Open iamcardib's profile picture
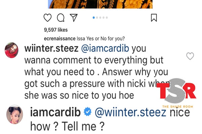202x134 pixels. pos(14,114)
